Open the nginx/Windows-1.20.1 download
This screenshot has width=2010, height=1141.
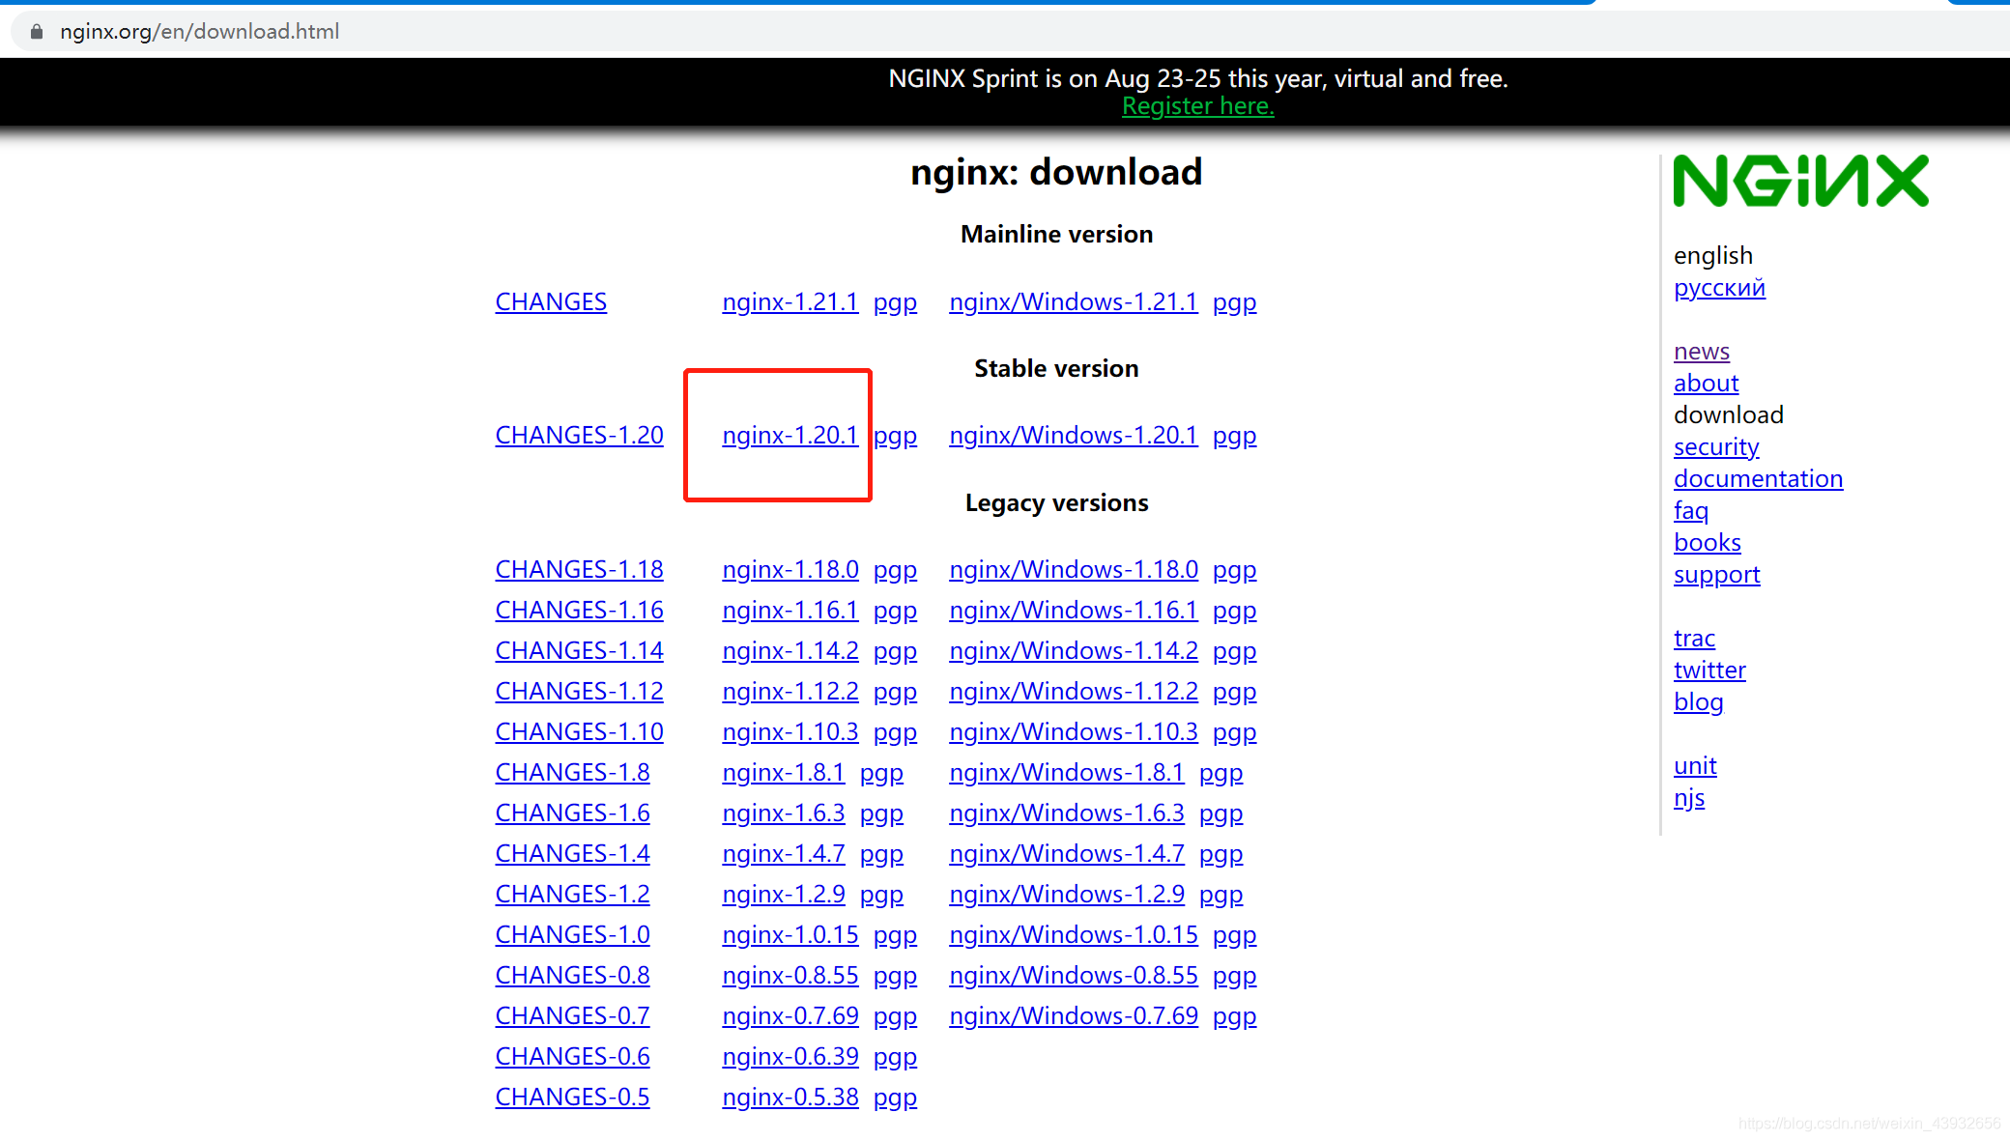coord(1073,435)
